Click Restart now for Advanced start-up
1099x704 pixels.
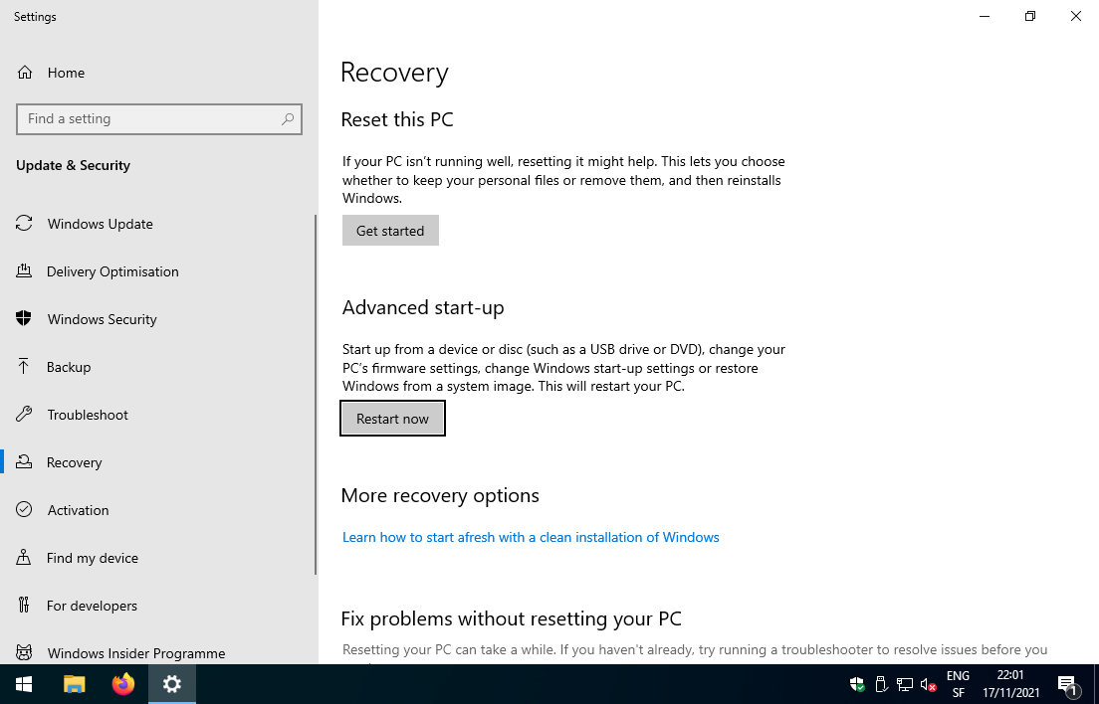[392, 418]
